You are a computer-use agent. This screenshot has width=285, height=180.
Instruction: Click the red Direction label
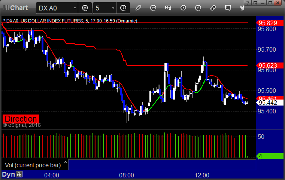21,119
